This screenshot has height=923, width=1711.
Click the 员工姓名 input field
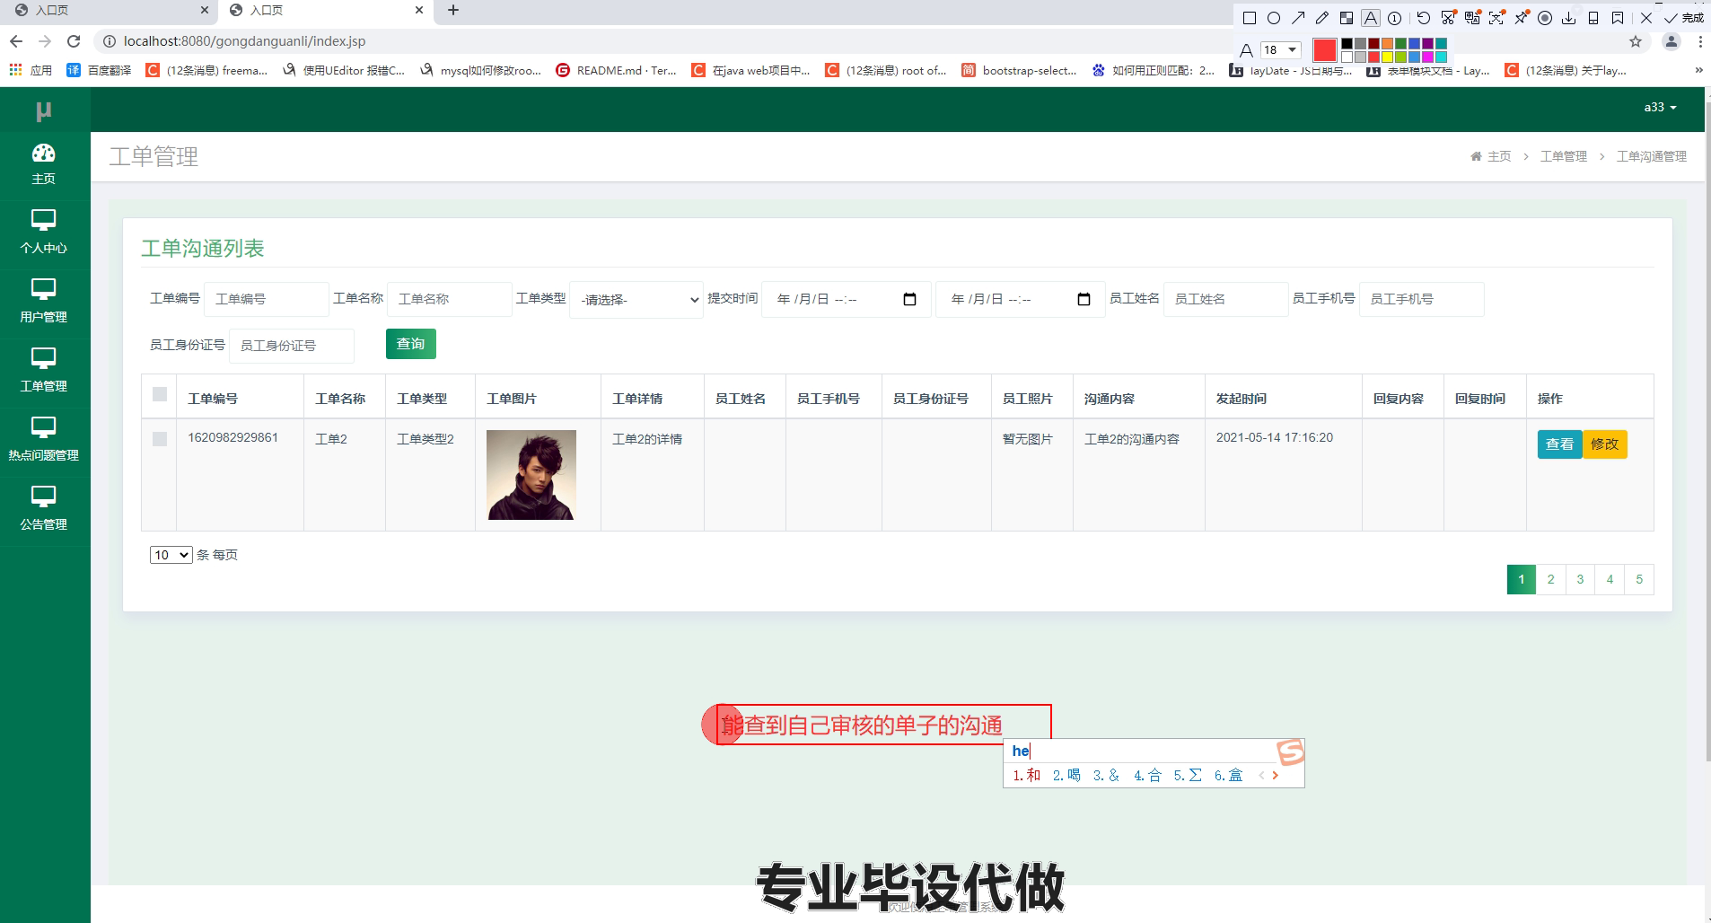pyautogui.click(x=1226, y=299)
